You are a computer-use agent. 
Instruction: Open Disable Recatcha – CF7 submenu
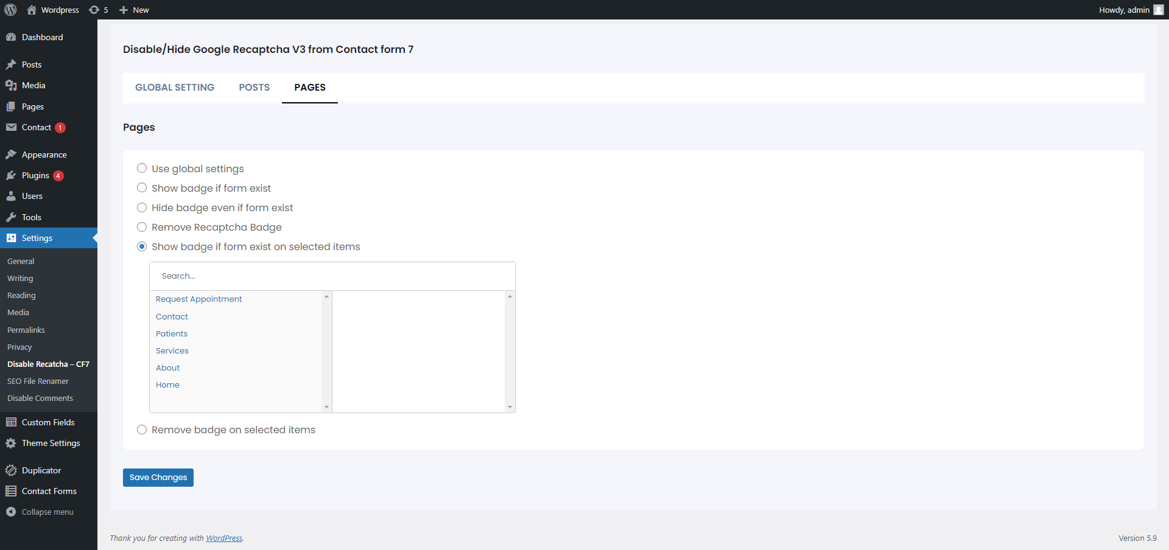click(48, 364)
